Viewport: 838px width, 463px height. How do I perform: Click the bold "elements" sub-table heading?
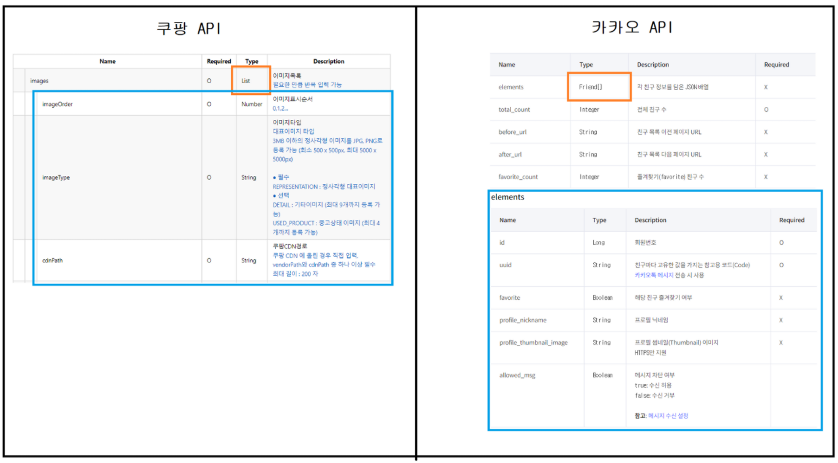pos(507,197)
